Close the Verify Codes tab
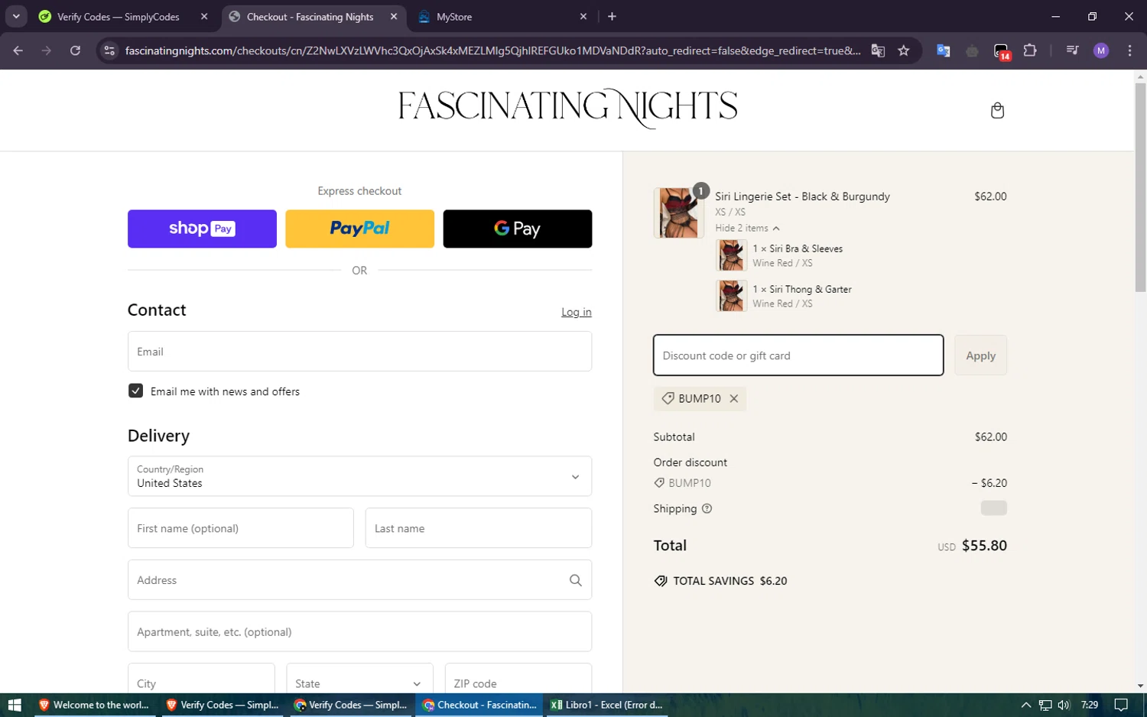This screenshot has width=1147, height=717. pos(204,16)
